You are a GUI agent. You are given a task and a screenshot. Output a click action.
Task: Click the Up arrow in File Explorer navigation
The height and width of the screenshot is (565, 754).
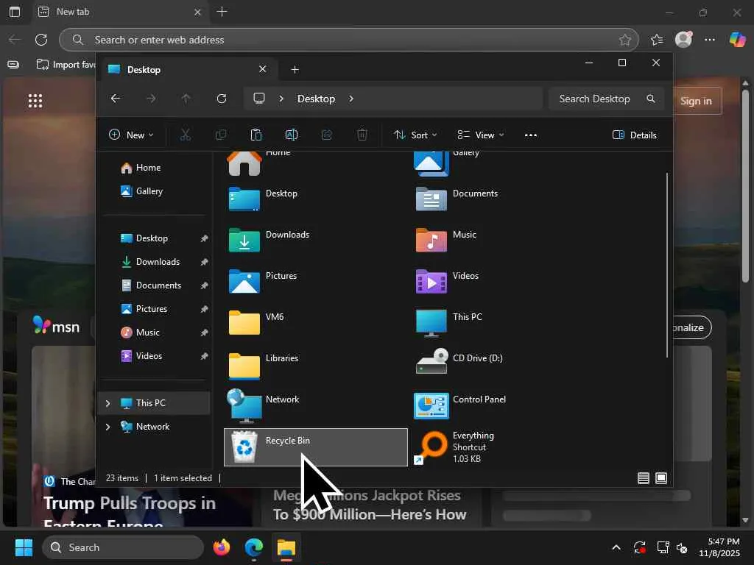(x=186, y=99)
